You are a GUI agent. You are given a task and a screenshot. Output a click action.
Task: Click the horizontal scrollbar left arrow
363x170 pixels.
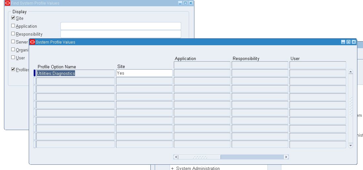(176, 157)
